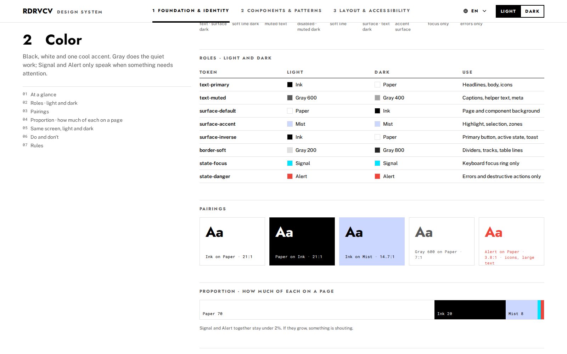Click 'Dividers, tracks, table lines' use text

493,150
